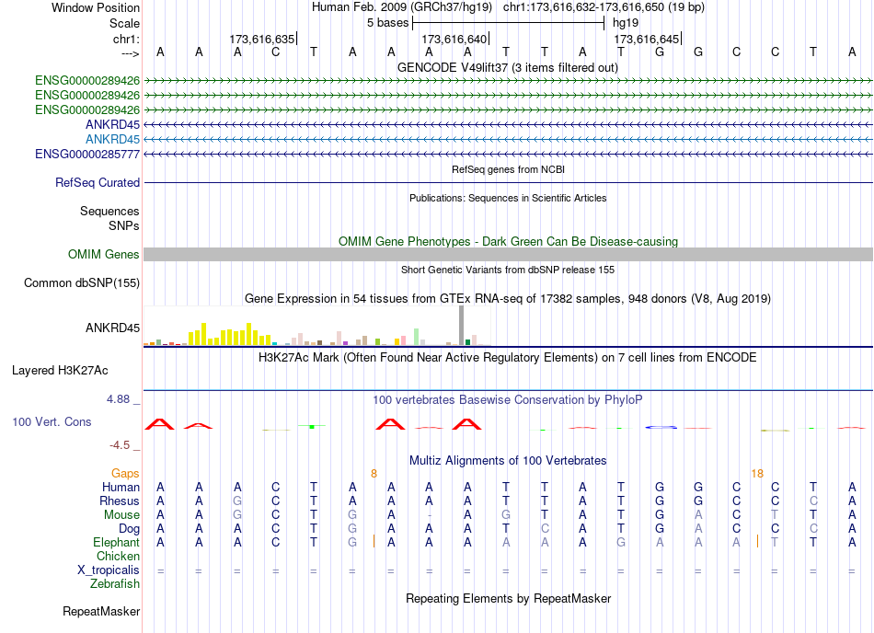Click the 5 bases scale bar text

pyautogui.click(x=388, y=23)
